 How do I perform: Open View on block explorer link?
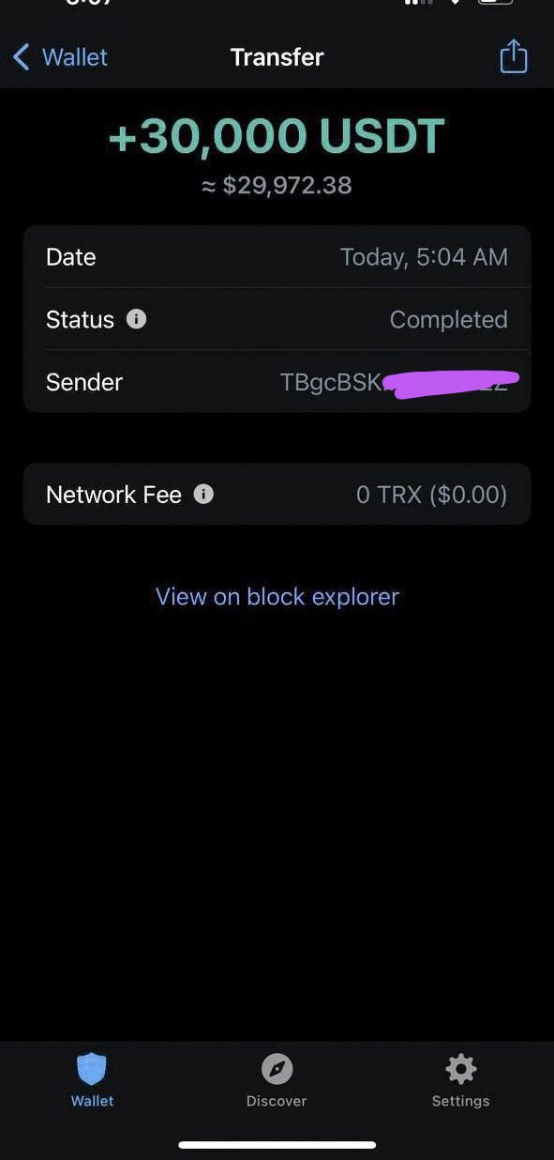point(277,597)
